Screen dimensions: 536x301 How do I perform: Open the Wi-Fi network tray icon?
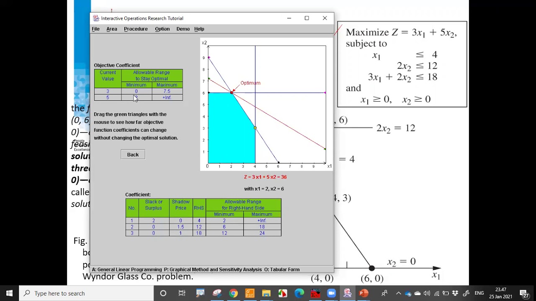436,293
